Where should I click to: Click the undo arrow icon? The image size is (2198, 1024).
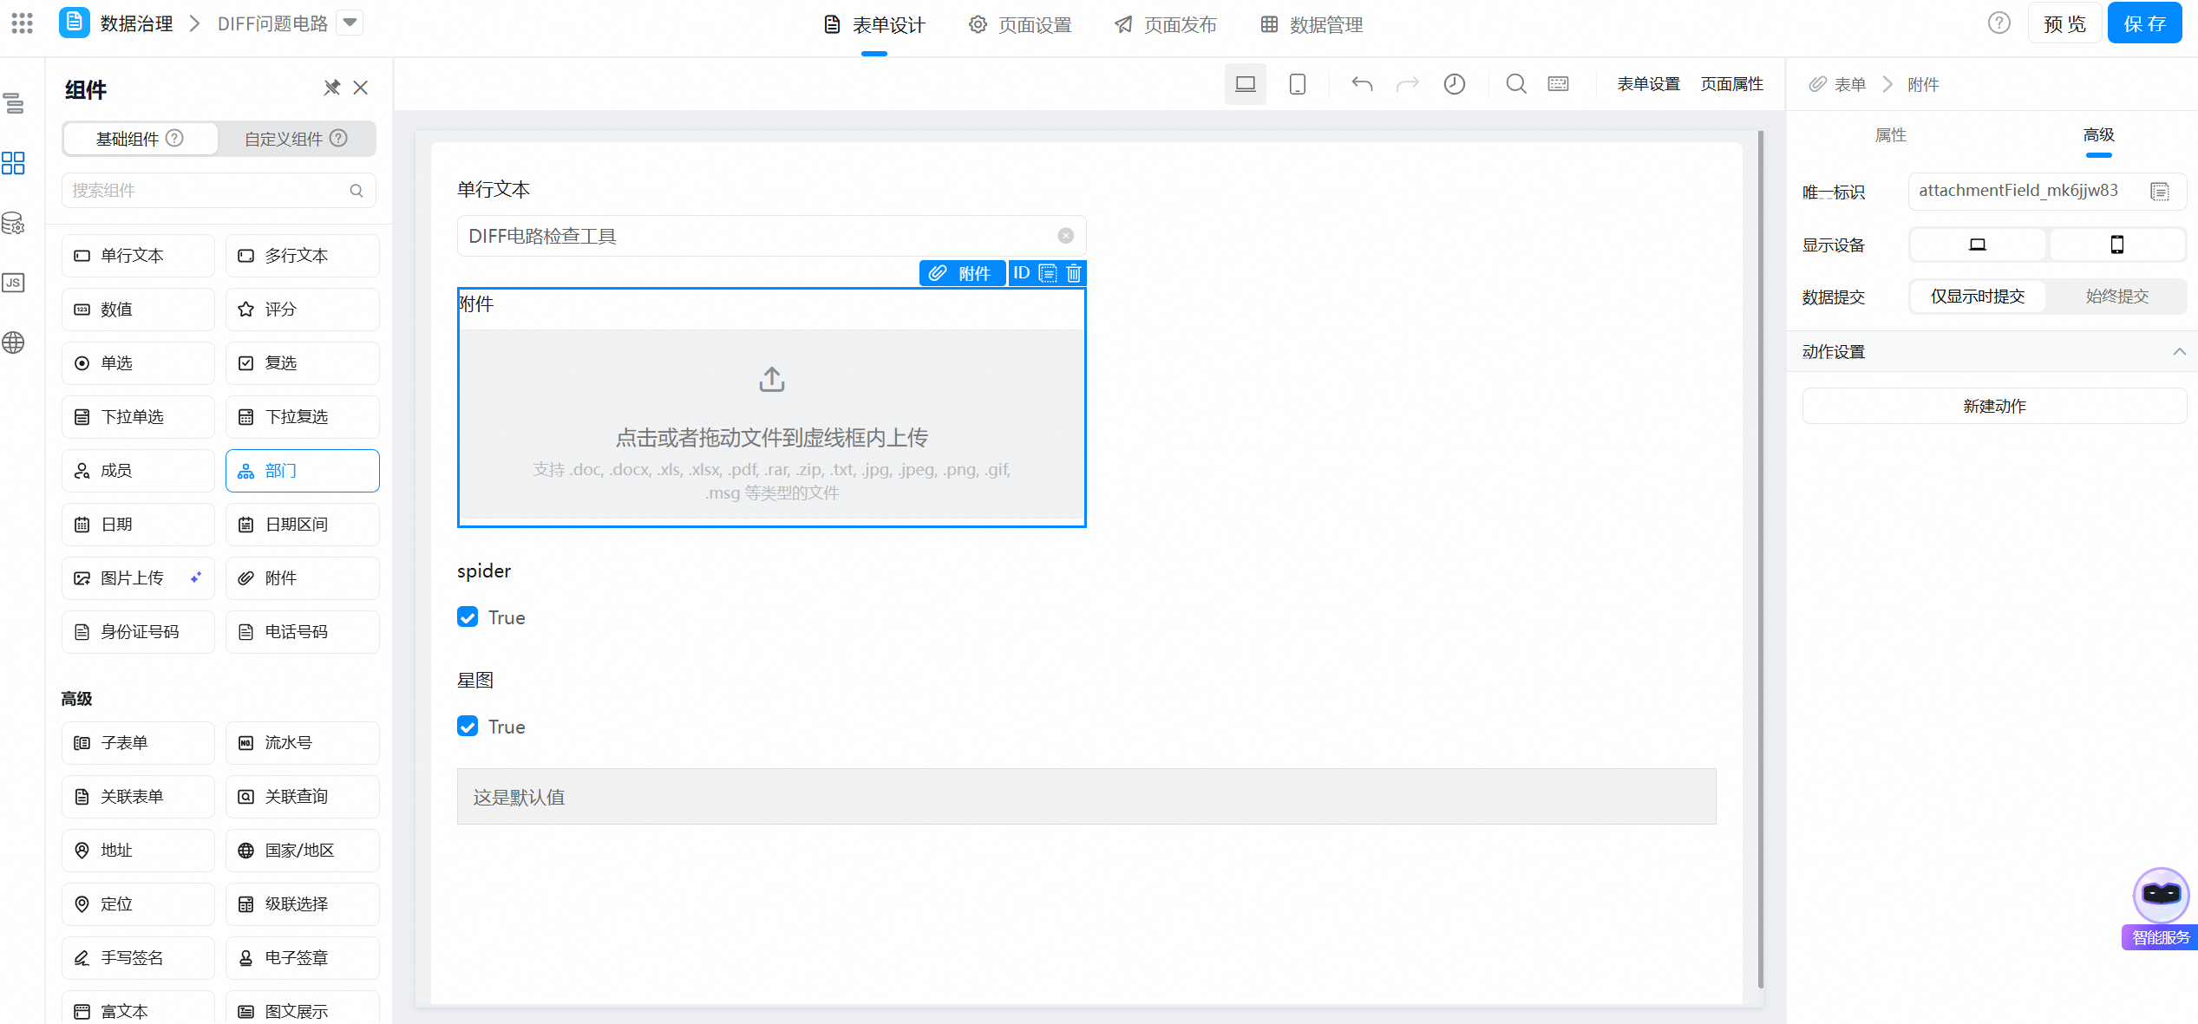[1362, 84]
